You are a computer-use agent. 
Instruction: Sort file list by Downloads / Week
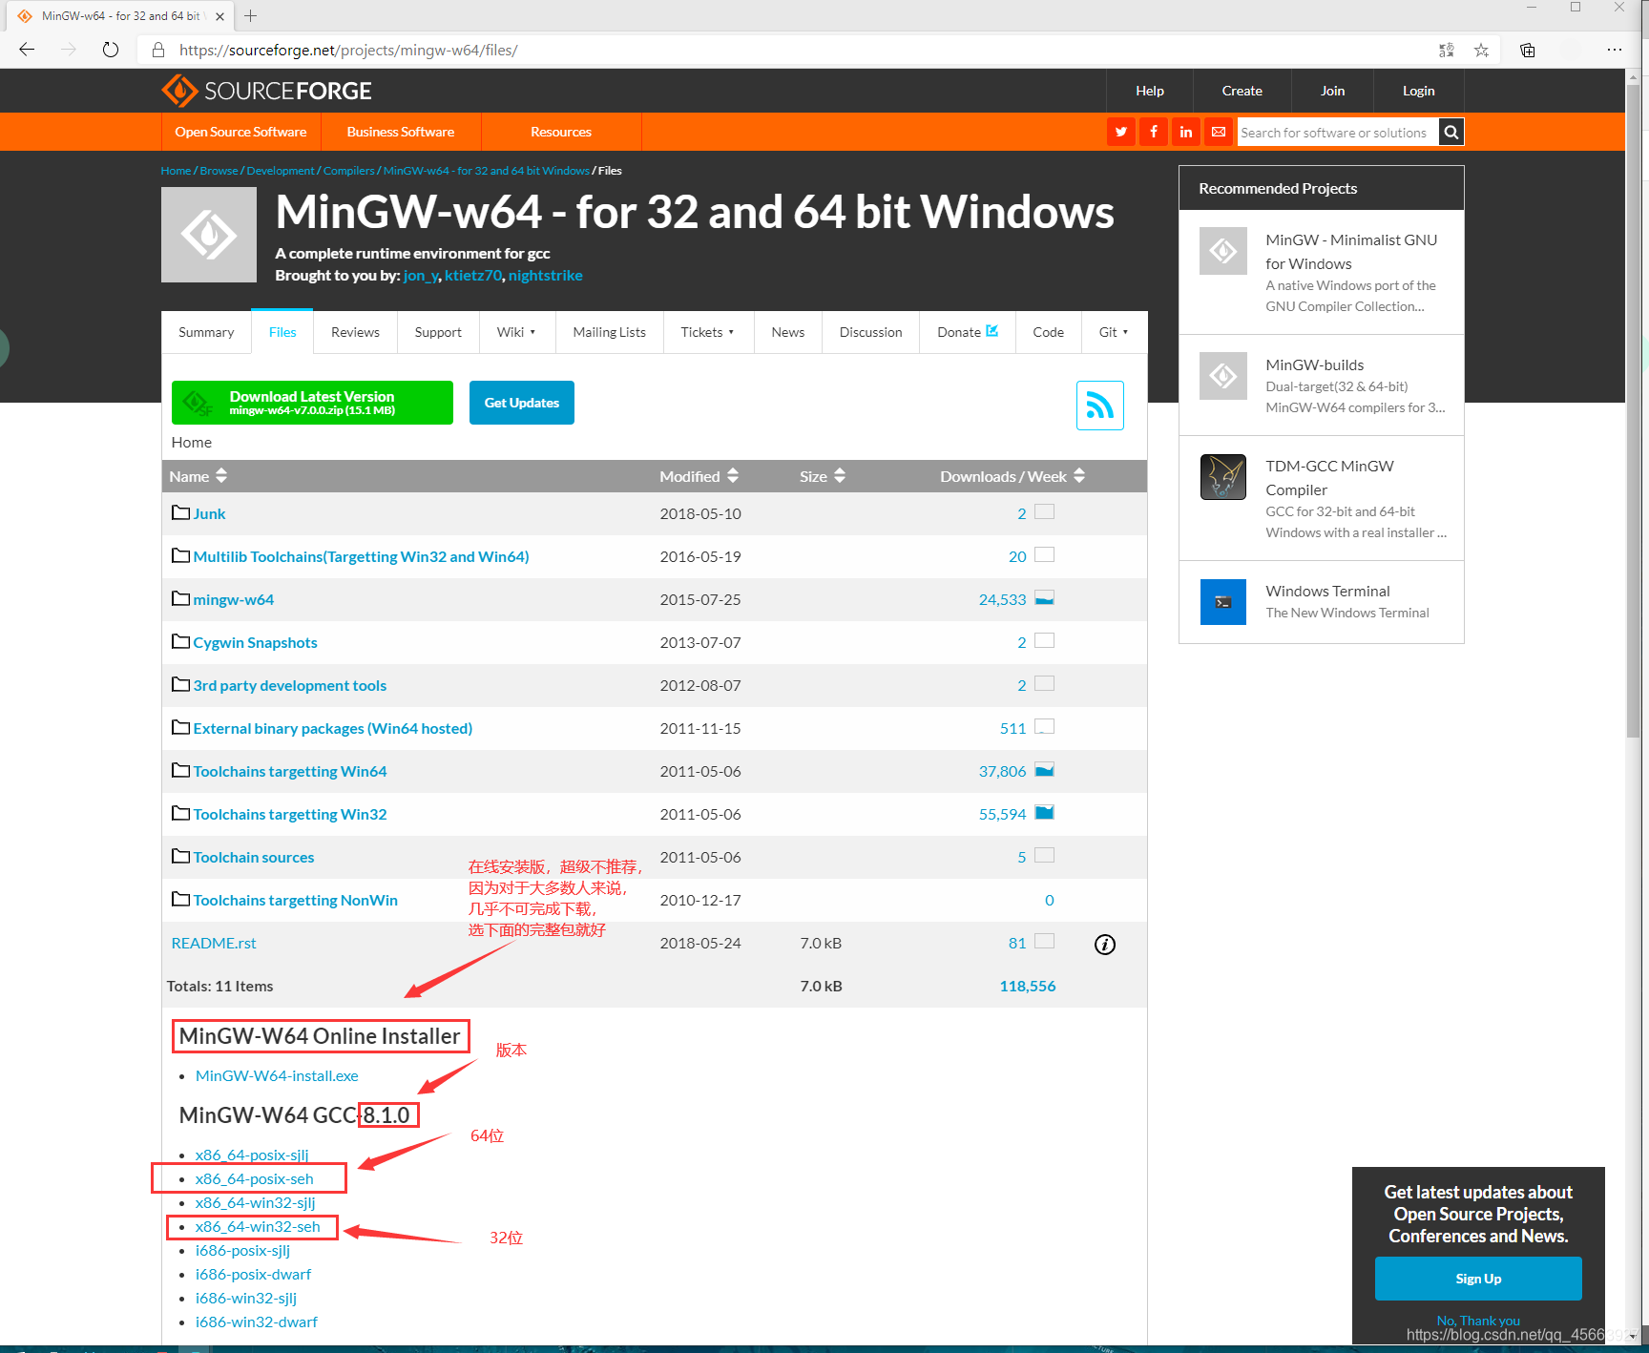1012,476
